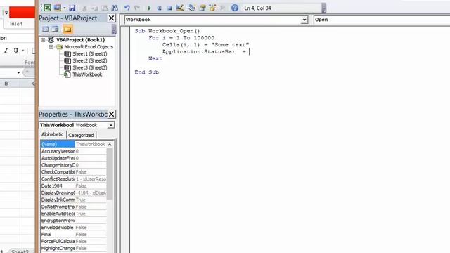The width and height of the screenshot is (450, 253).
Task: Click the Cut scissors icon
Action: coord(84,8)
